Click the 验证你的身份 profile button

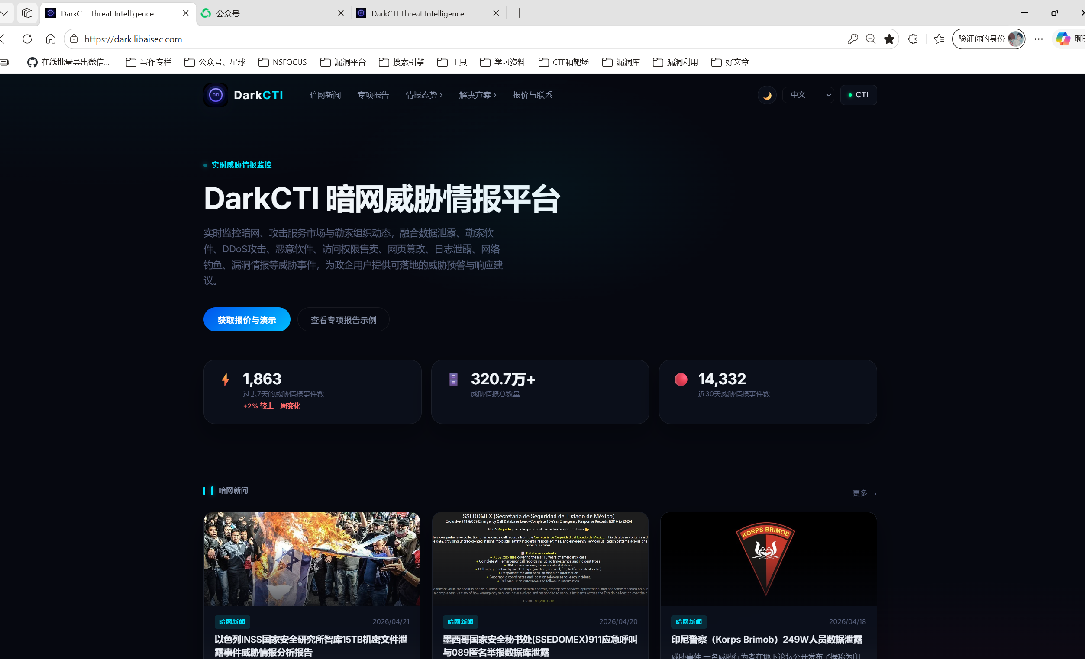(988, 39)
